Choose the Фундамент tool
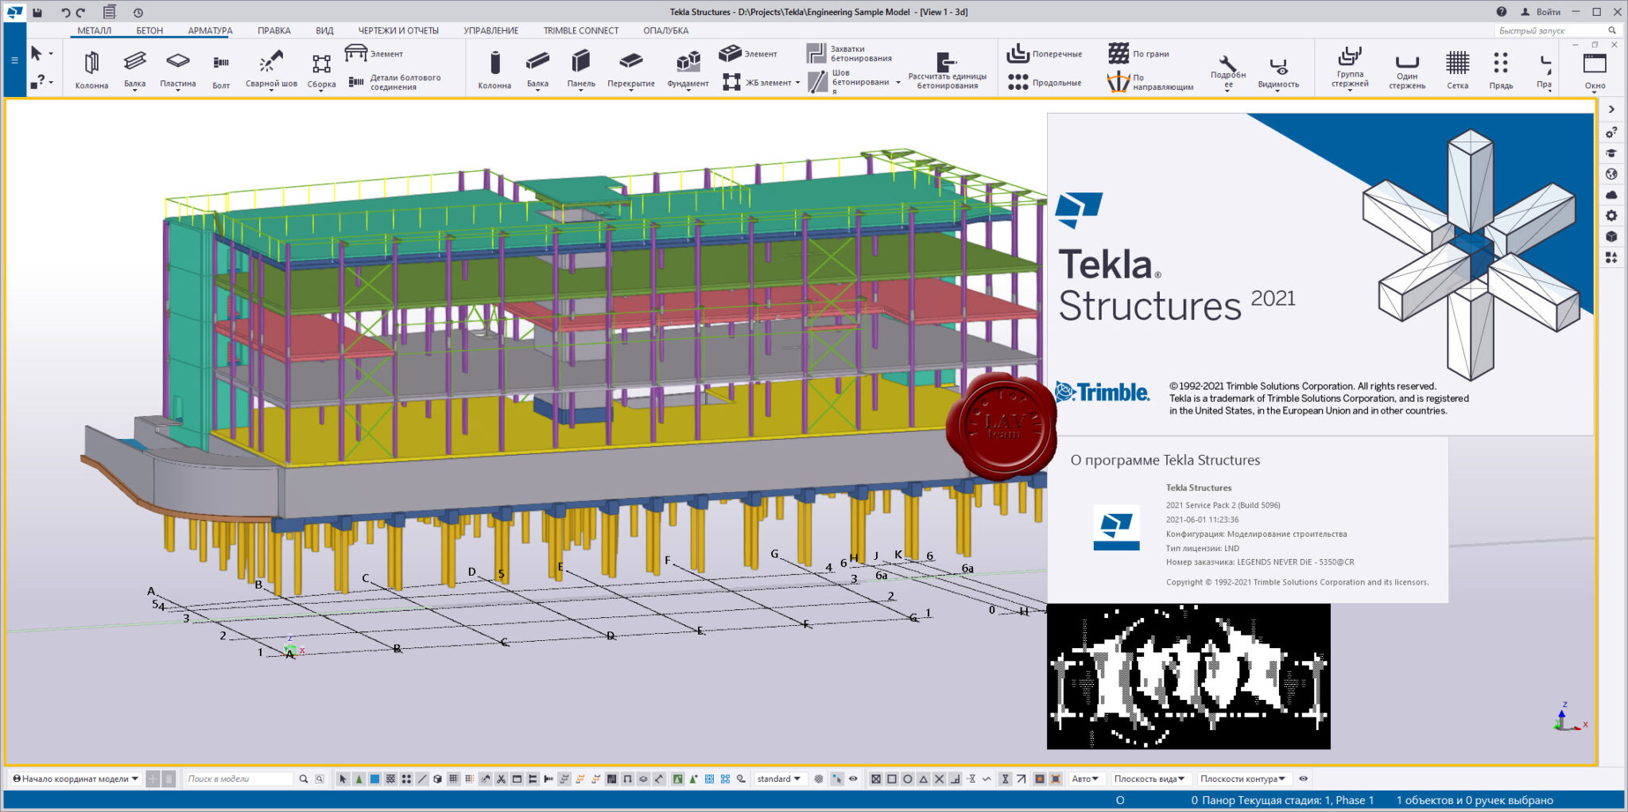 point(688,70)
